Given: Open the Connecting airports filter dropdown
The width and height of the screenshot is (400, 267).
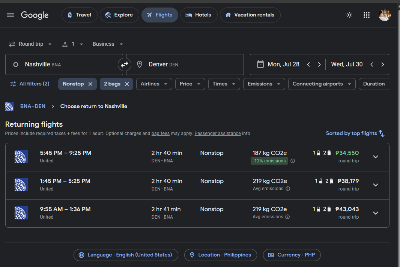Looking at the screenshot, I should [322, 84].
